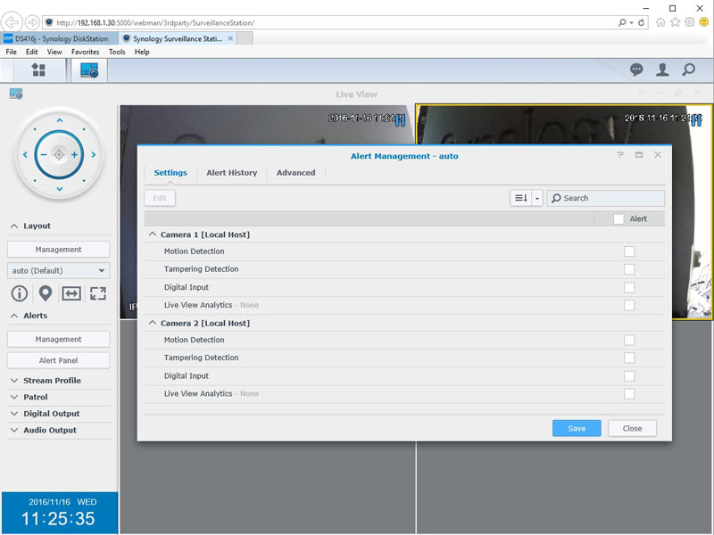Collapse the Camera 1 [Local Host] group

point(152,235)
